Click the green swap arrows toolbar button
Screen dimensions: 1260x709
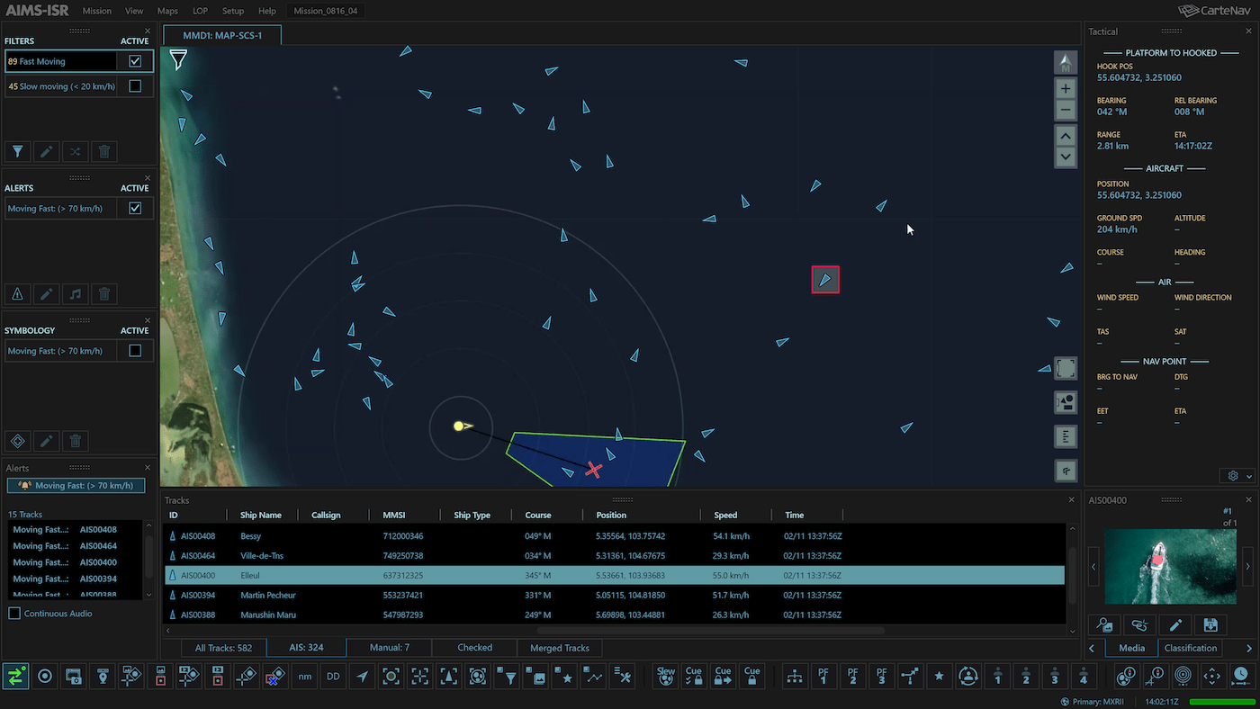click(16, 677)
